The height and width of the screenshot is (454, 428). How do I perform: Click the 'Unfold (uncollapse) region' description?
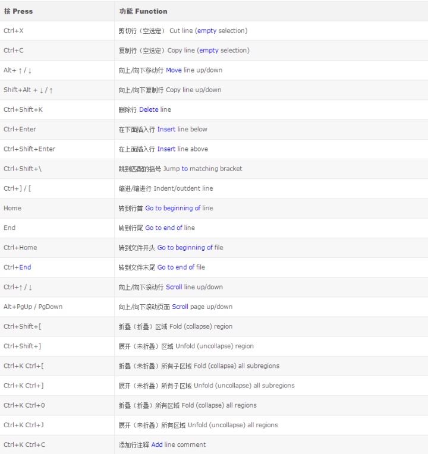(215, 346)
